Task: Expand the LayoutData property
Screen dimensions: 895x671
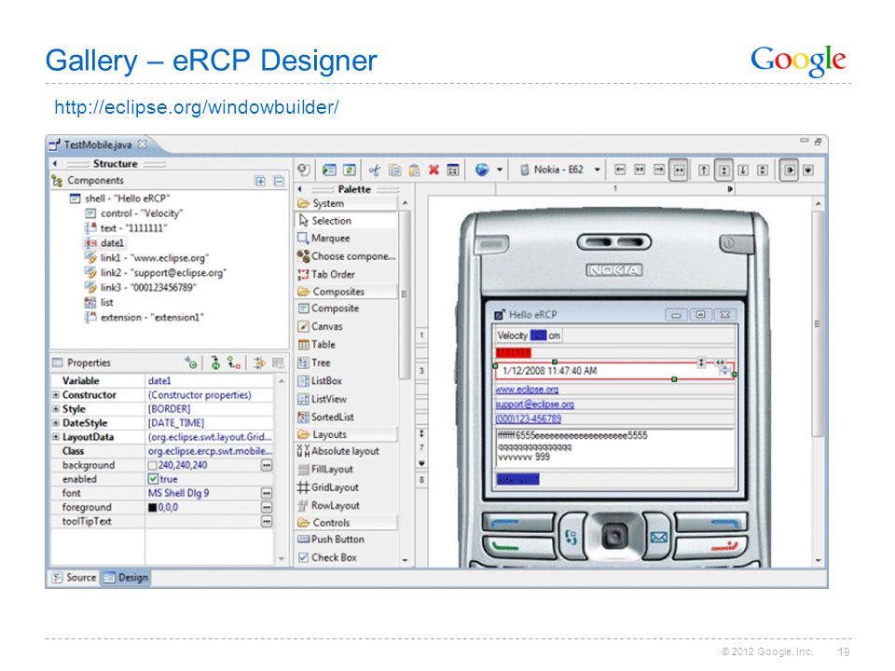Action: (x=56, y=436)
